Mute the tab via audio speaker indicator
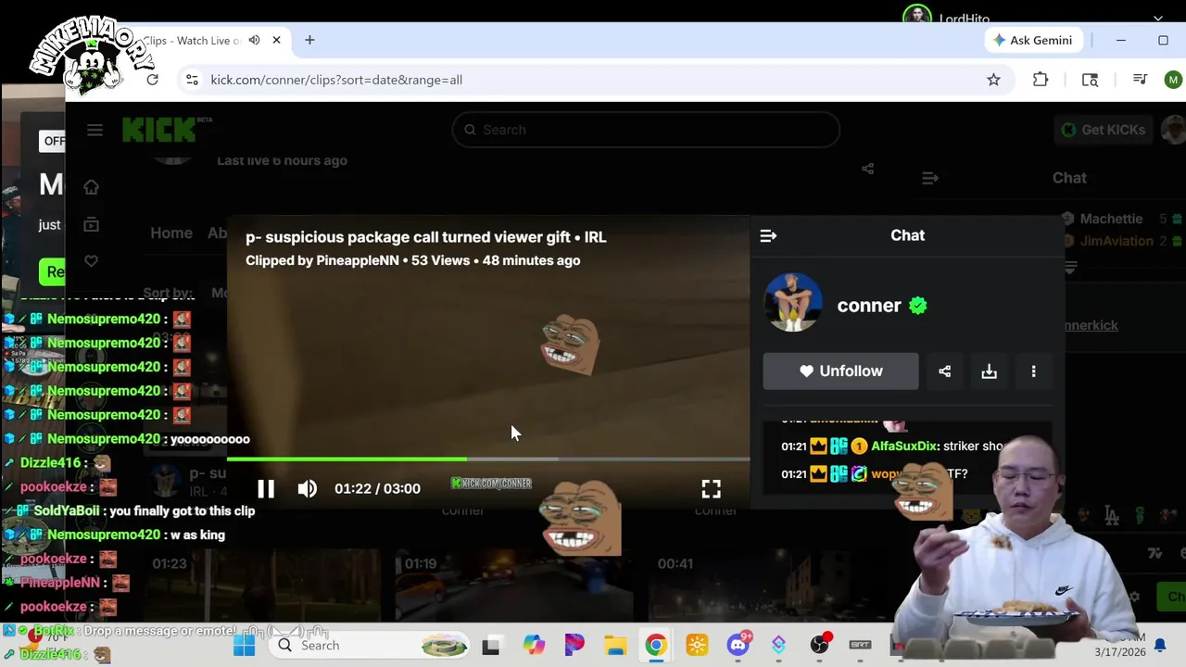 [254, 40]
